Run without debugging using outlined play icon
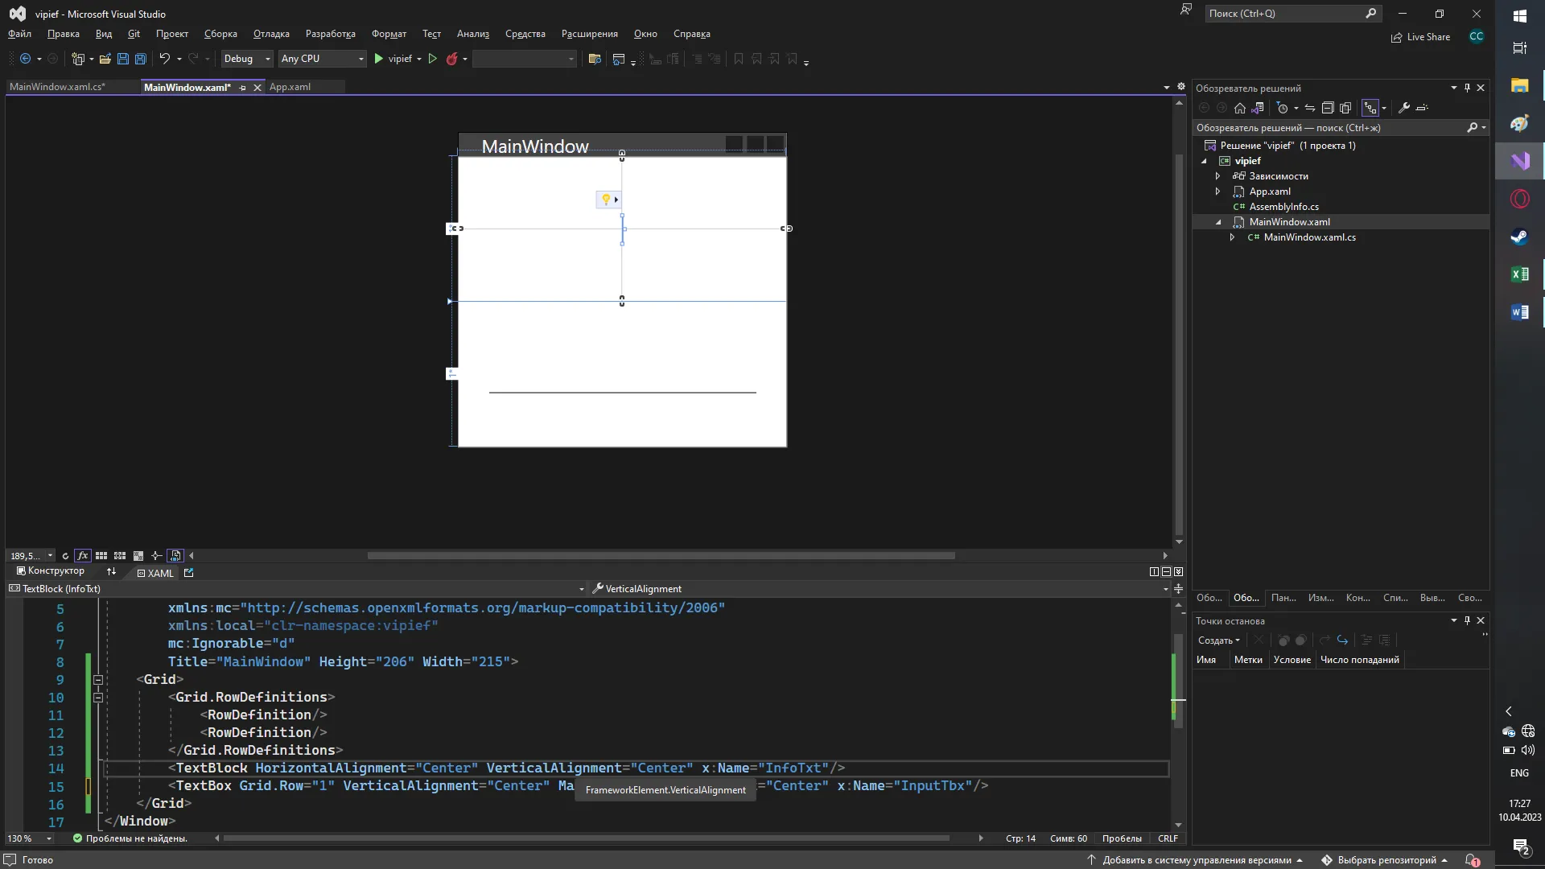Image resolution: width=1545 pixels, height=869 pixels. point(433,59)
